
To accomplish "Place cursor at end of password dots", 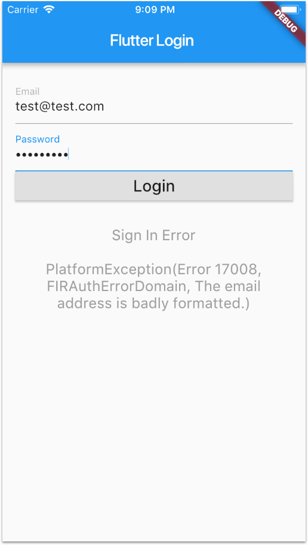I will pos(69,154).
